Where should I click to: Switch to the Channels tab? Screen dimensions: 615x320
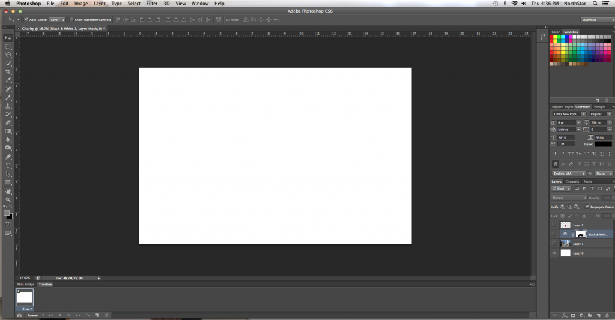572,181
